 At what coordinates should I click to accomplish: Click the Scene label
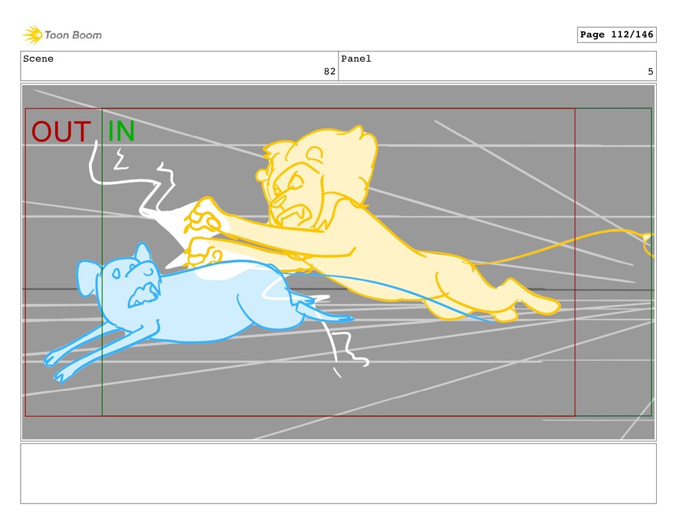[x=38, y=59]
